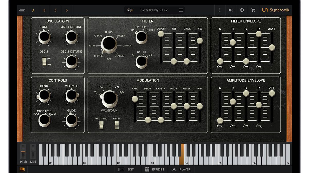Click the keyboard icon in the bottom bar

22,169
